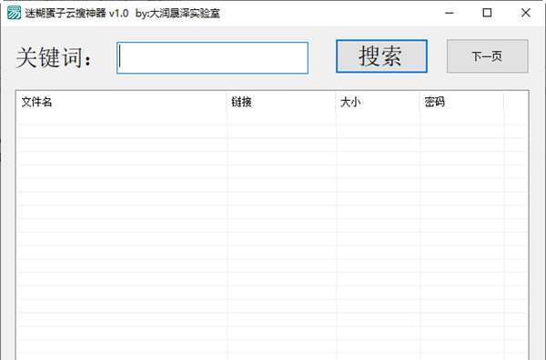Click divider between 链接 and 大小 headers

coord(336,102)
